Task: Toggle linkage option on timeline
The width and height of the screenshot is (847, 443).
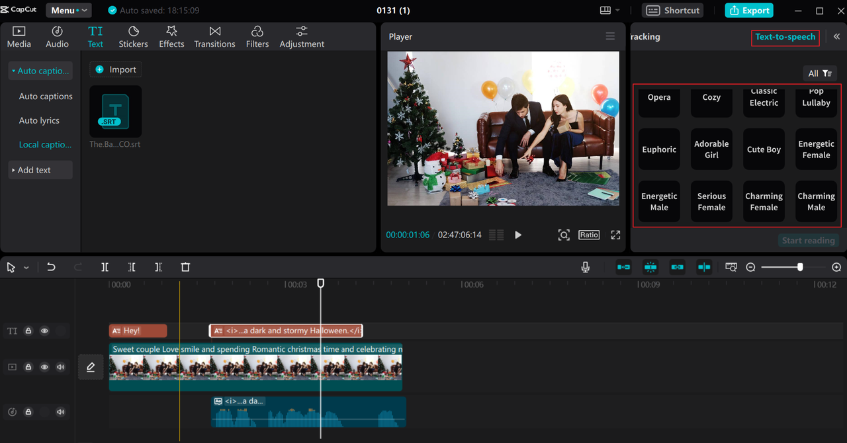Action: pyautogui.click(x=677, y=267)
